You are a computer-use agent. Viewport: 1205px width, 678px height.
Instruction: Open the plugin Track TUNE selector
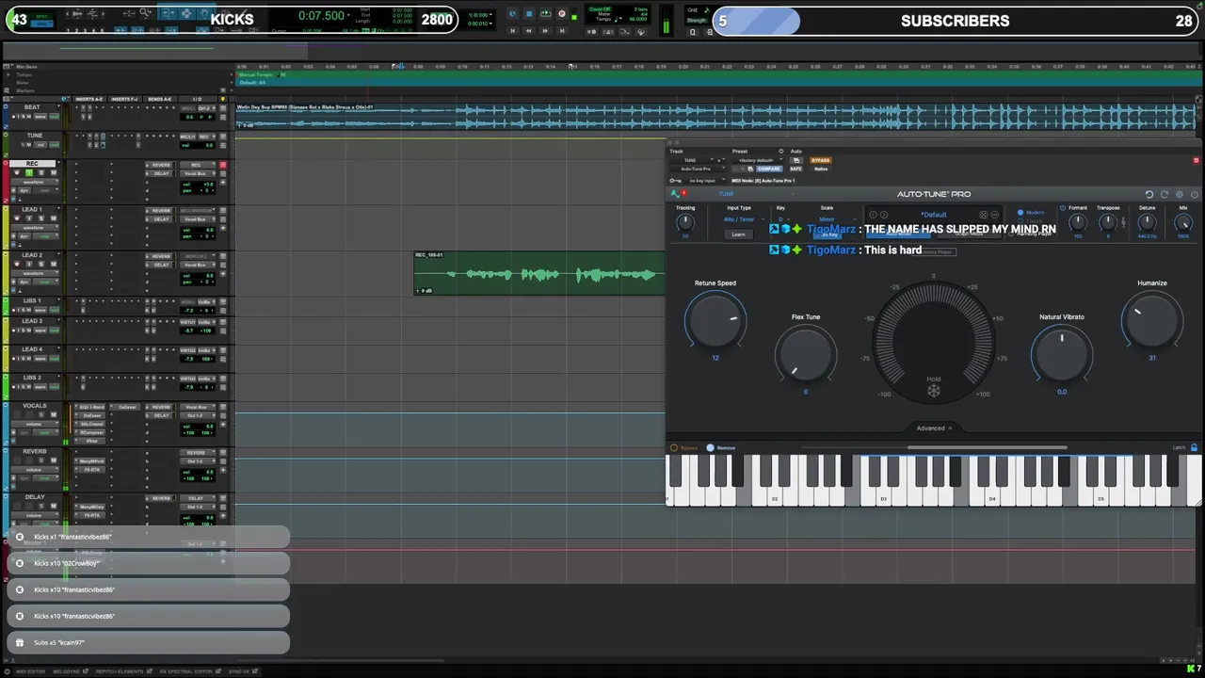(x=694, y=160)
